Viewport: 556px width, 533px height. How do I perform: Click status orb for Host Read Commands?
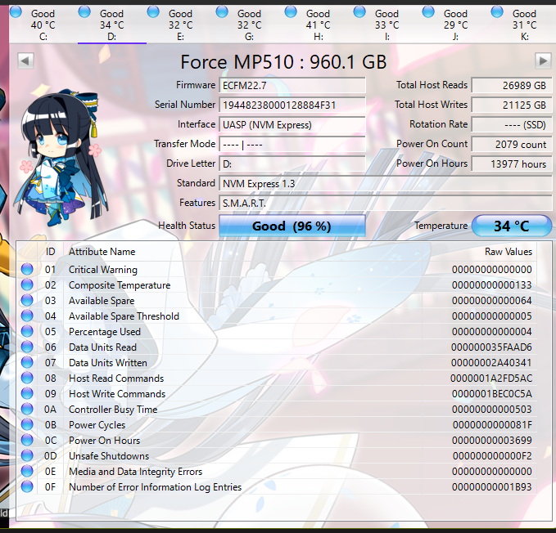point(27,378)
